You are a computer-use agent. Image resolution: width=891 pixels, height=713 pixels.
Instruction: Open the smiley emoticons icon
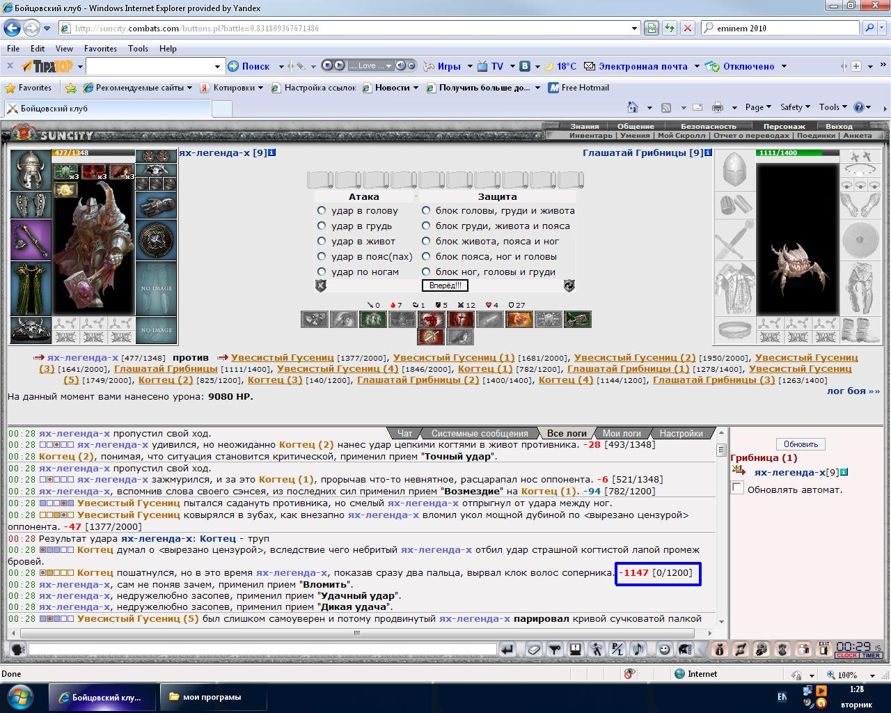[x=665, y=650]
